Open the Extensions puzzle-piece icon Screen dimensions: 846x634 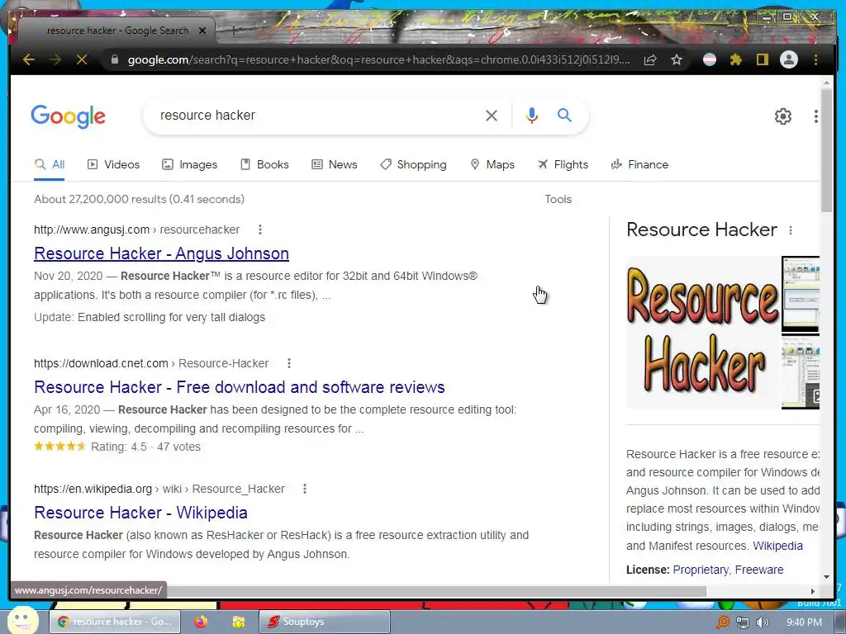(x=736, y=59)
